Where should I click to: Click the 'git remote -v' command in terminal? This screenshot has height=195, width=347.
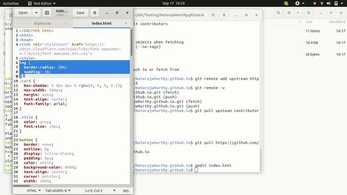[x=210, y=88]
